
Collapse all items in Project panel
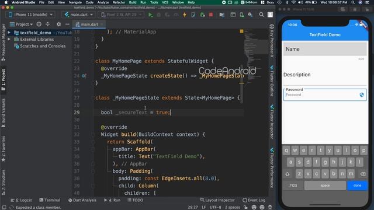(48, 24)
